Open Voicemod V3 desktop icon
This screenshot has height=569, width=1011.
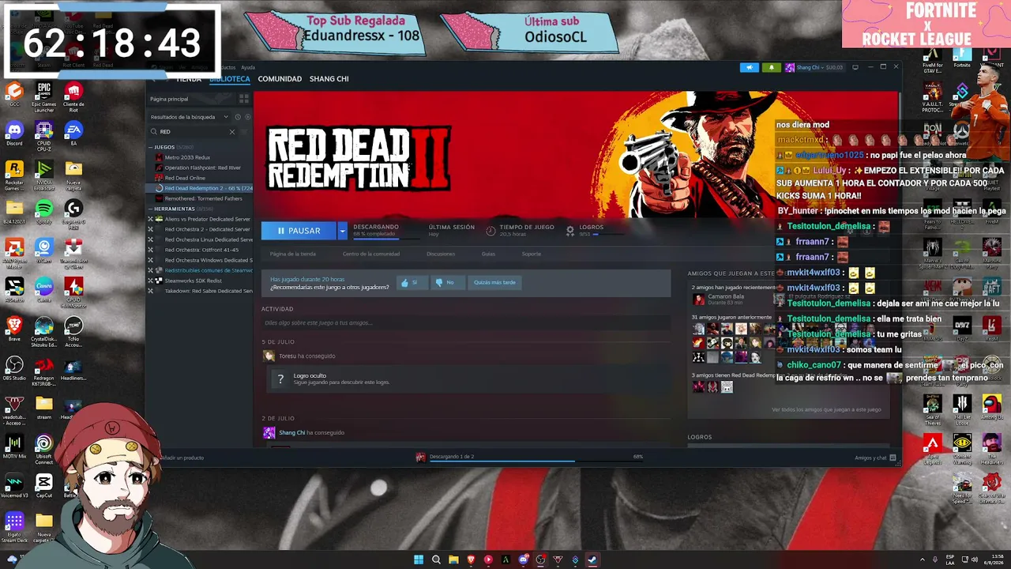[14, 485]
